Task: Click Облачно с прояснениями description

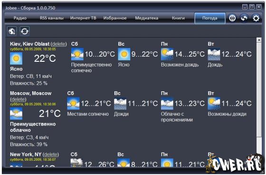Action: click(x=177, y=117)
